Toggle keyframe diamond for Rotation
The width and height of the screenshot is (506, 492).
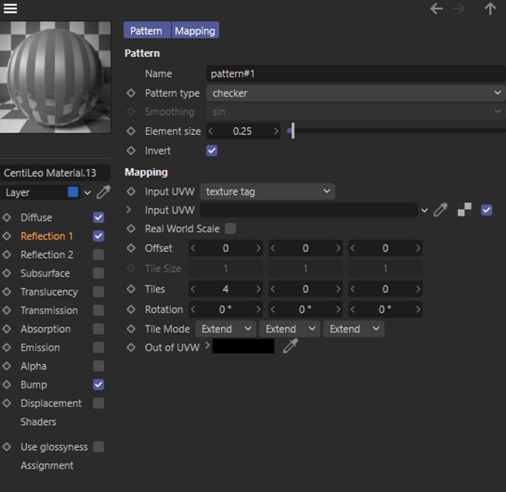pyautogui.click(x=131, y=309)
